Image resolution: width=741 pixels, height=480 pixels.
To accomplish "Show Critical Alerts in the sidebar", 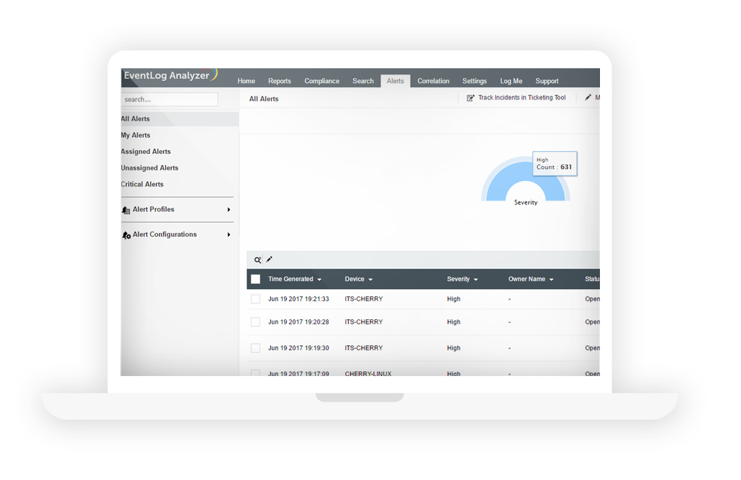I will [x=142, y=184].
